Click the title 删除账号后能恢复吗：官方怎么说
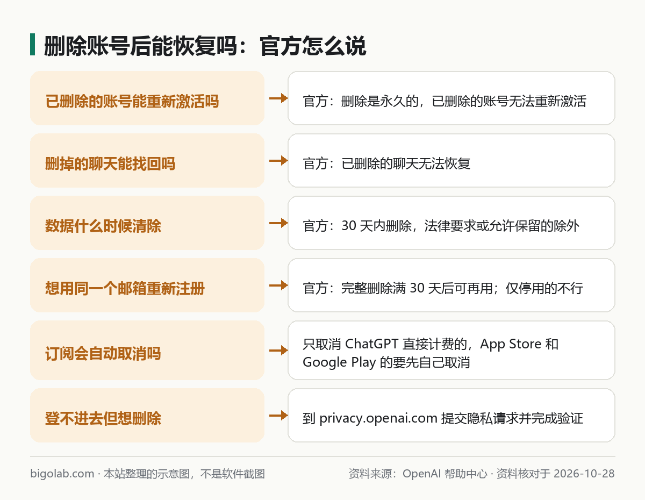The image size is (645, 500). (x=205, y=46)
